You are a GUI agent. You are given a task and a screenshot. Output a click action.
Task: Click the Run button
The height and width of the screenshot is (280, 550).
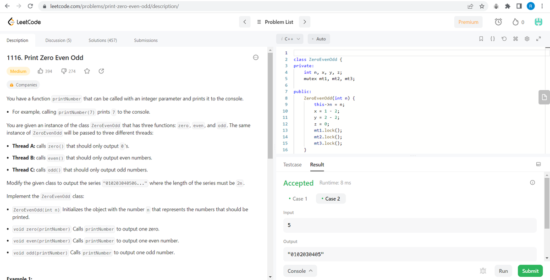pos(503,271)
